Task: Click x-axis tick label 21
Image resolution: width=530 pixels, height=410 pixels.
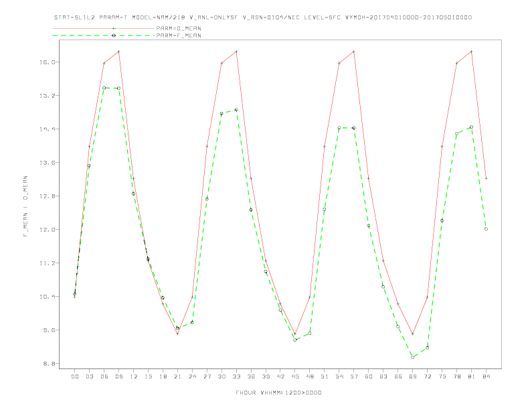Action: (x=177, y=377)
